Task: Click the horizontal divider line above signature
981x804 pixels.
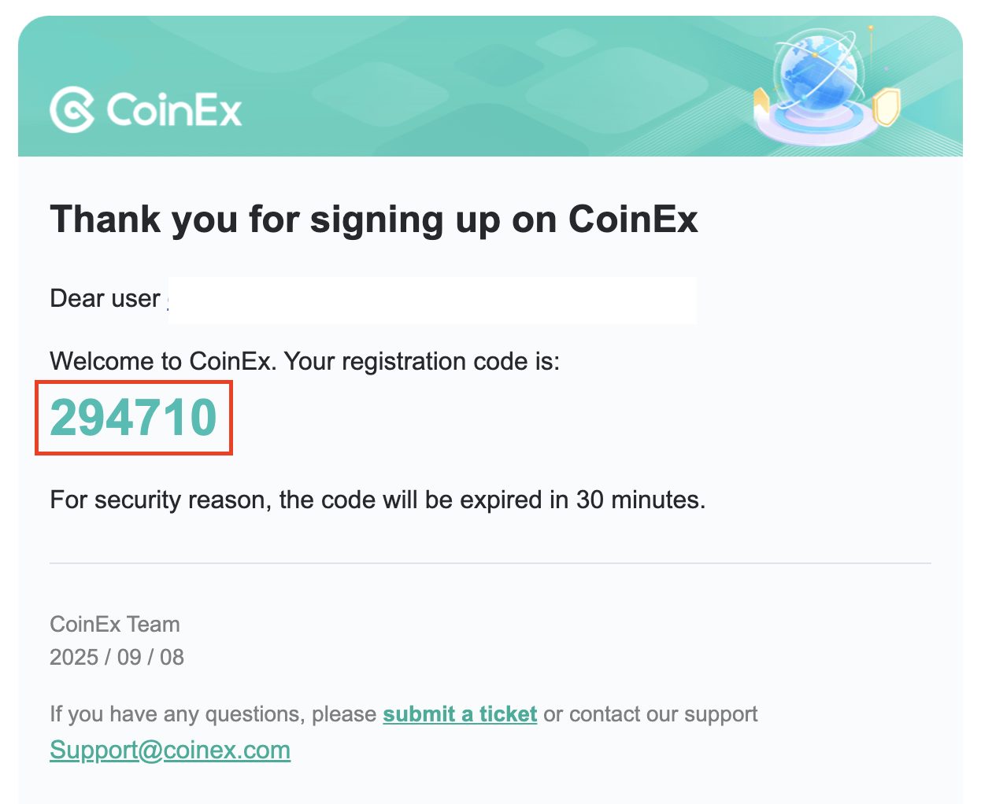Action: tap(490, 563)
